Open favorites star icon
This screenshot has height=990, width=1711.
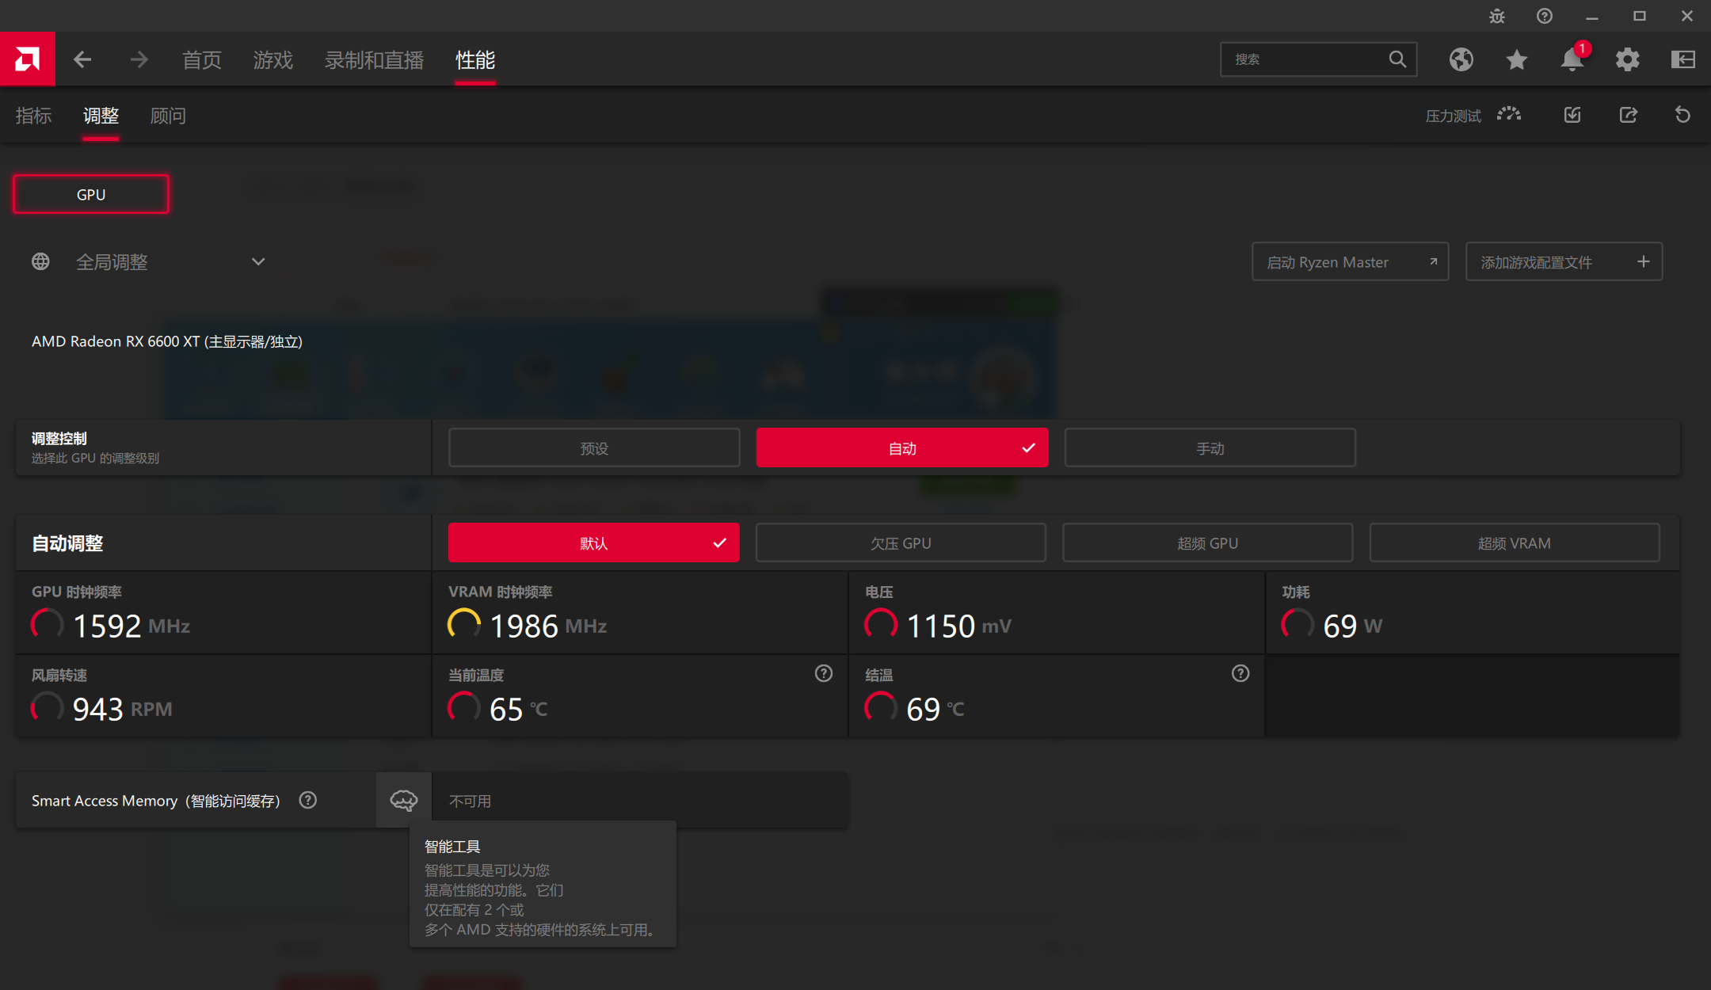tap(1517, 59)
